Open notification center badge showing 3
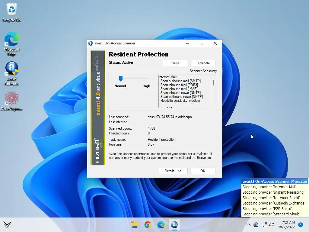Viewport: 309px width, 232px height. point(301,225)
